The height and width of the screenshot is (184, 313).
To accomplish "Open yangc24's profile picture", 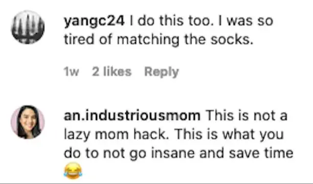I will pyautogui.click(x=28, y=27).
